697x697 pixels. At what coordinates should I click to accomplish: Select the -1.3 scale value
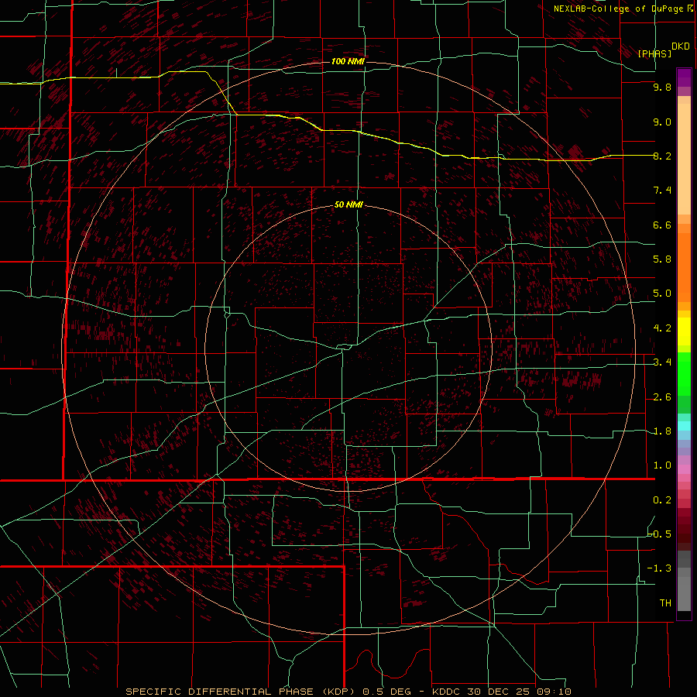click(660, 568)
